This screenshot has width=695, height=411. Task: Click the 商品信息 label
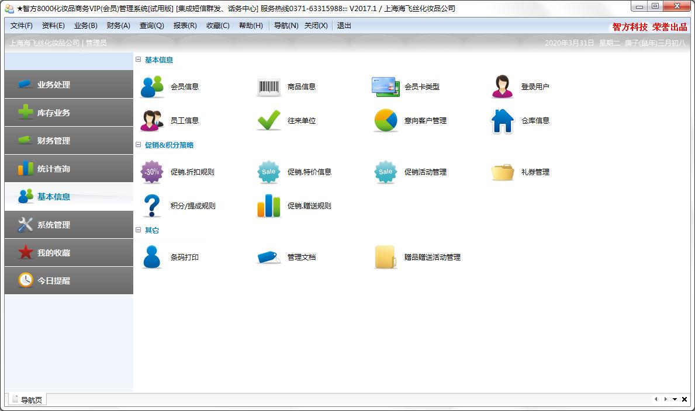point(302,87)
